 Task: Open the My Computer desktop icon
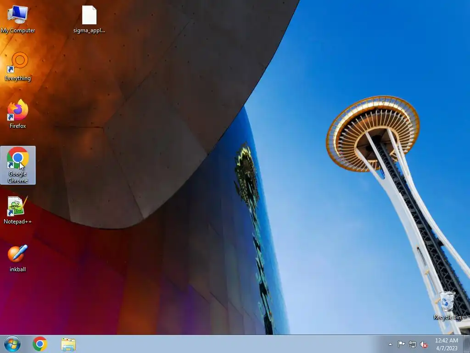18,19
